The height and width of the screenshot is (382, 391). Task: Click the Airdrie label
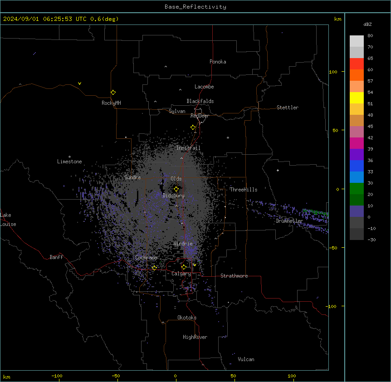(183, 244)
